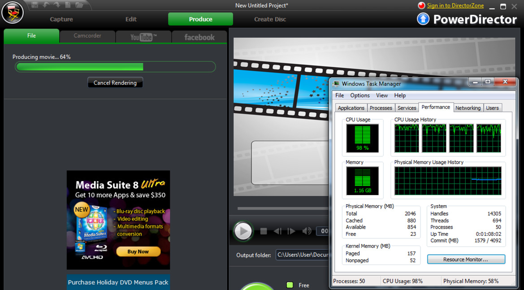Switch to the Processes tab in Task Manager

[x=381, y=108]
